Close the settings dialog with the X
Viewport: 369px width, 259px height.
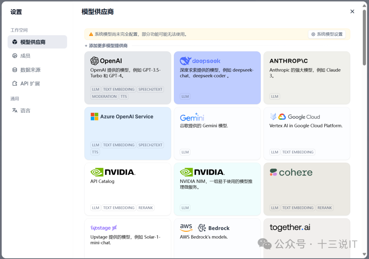click(352, 12)
